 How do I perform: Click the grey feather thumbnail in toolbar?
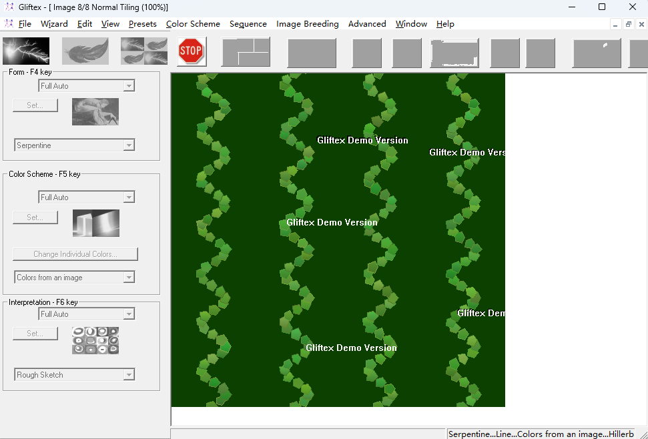(x=85, y=51)
